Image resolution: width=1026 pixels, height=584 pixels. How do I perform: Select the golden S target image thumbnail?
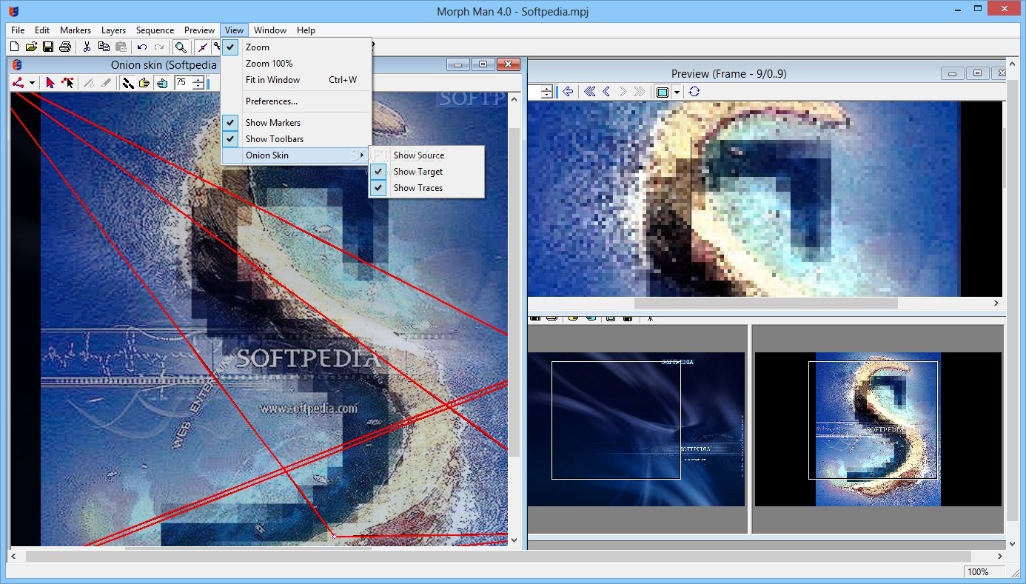click(878, 429)
